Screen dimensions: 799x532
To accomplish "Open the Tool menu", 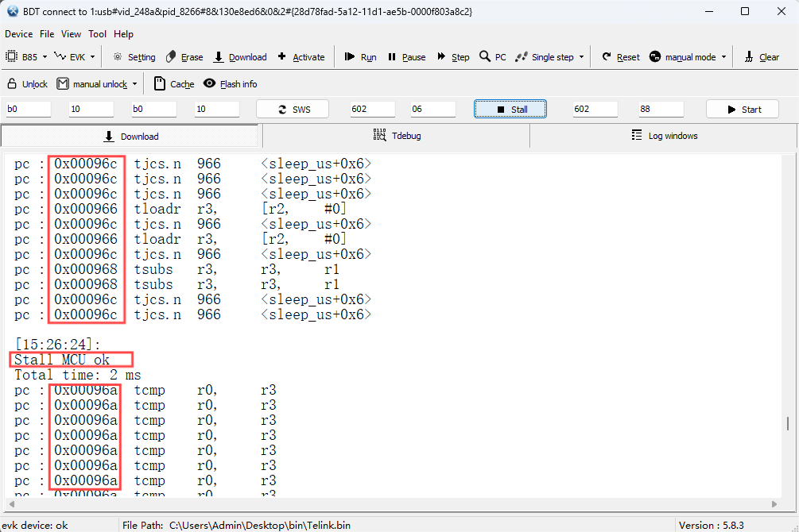I will [97, 34].
